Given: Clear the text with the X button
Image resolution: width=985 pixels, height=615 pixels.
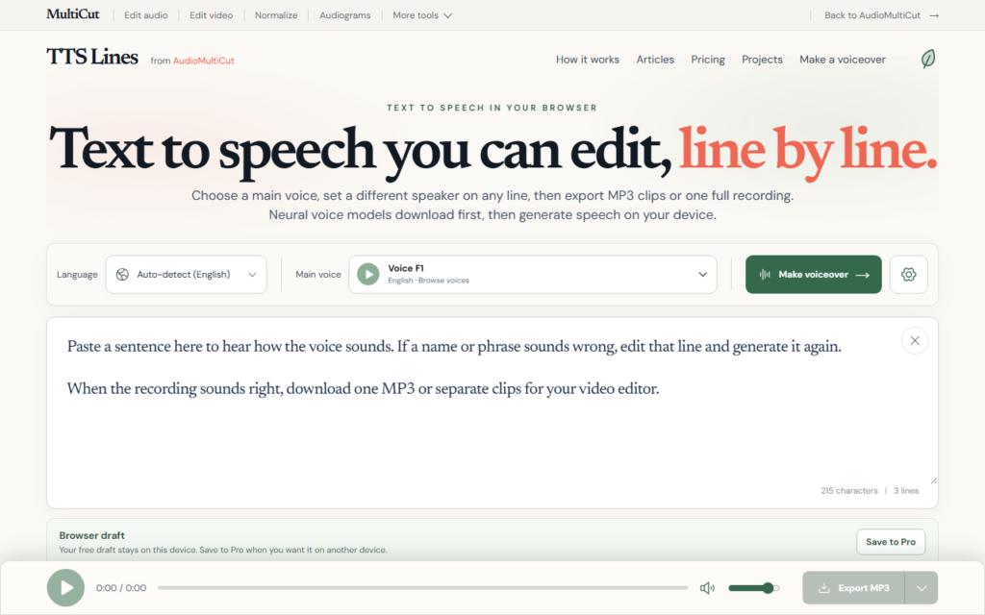Looking at the screenshot, I should 915,341.
